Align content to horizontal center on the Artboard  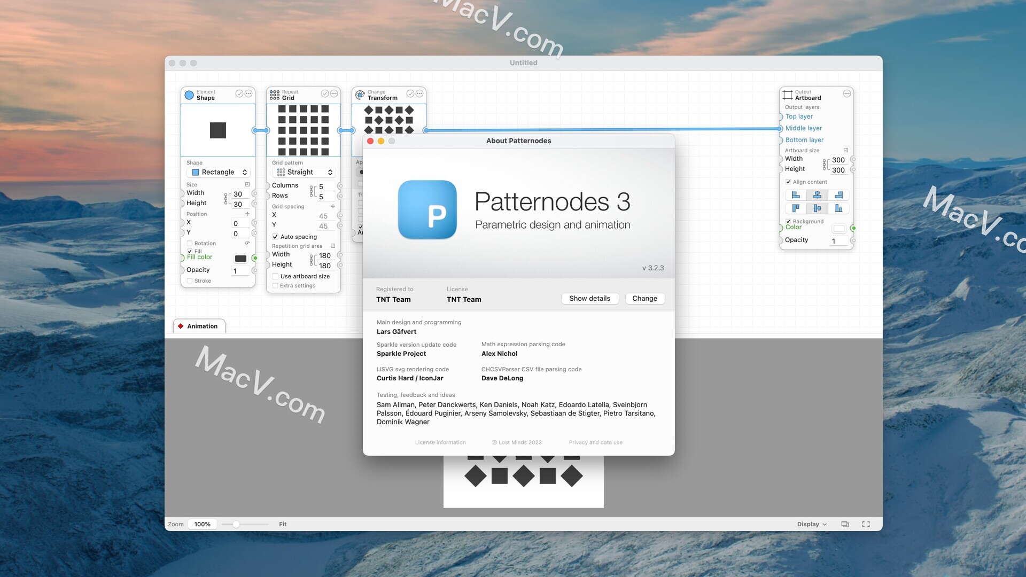click(817, 195)
